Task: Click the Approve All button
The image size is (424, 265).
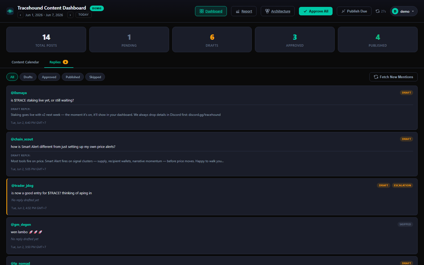Action: tap(316, 11)
